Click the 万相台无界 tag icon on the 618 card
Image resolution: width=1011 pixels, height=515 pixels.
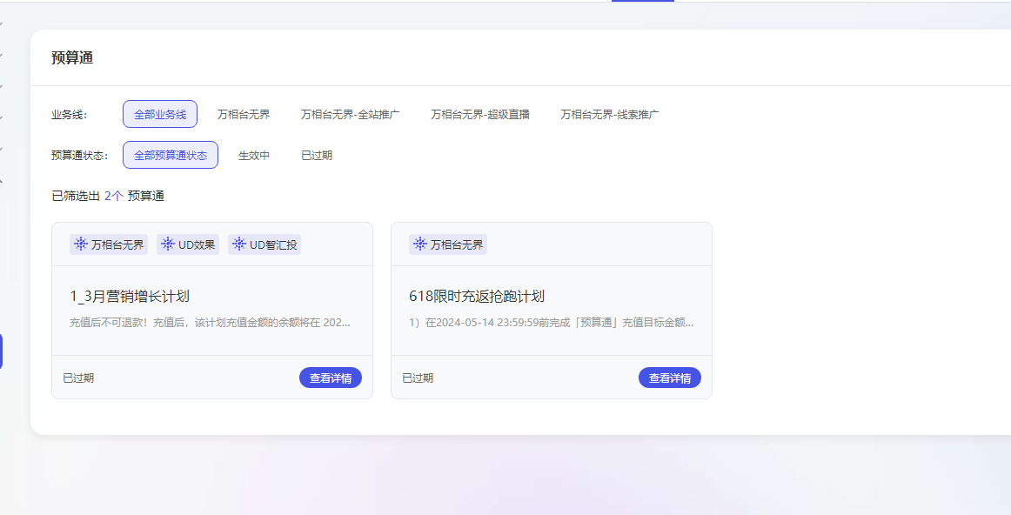pyautogui.click(x=420, y=244)
